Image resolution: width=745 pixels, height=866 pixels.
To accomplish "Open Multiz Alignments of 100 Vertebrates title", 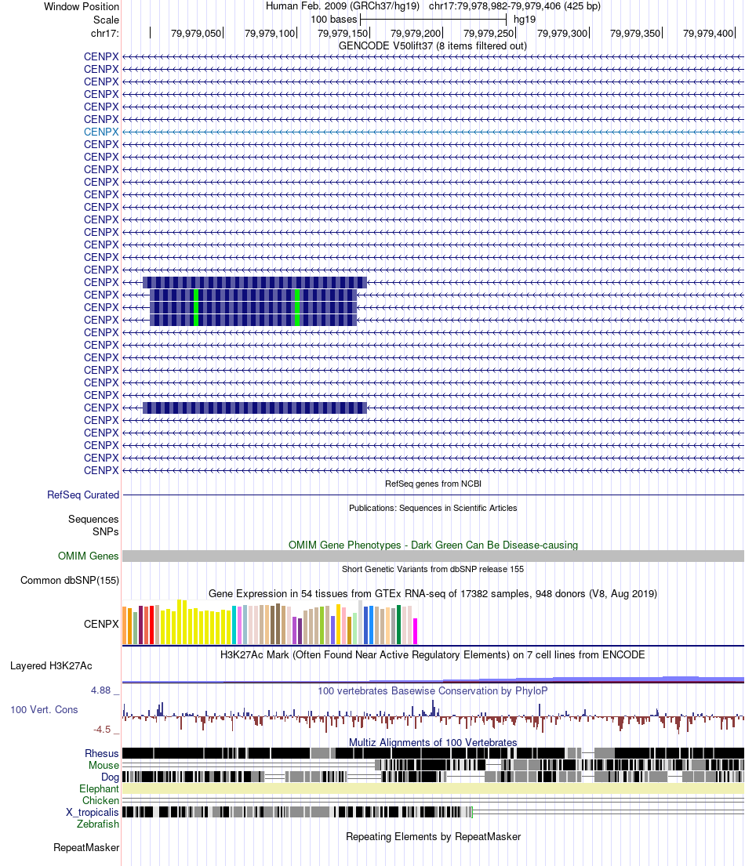I will pos(433,743).
